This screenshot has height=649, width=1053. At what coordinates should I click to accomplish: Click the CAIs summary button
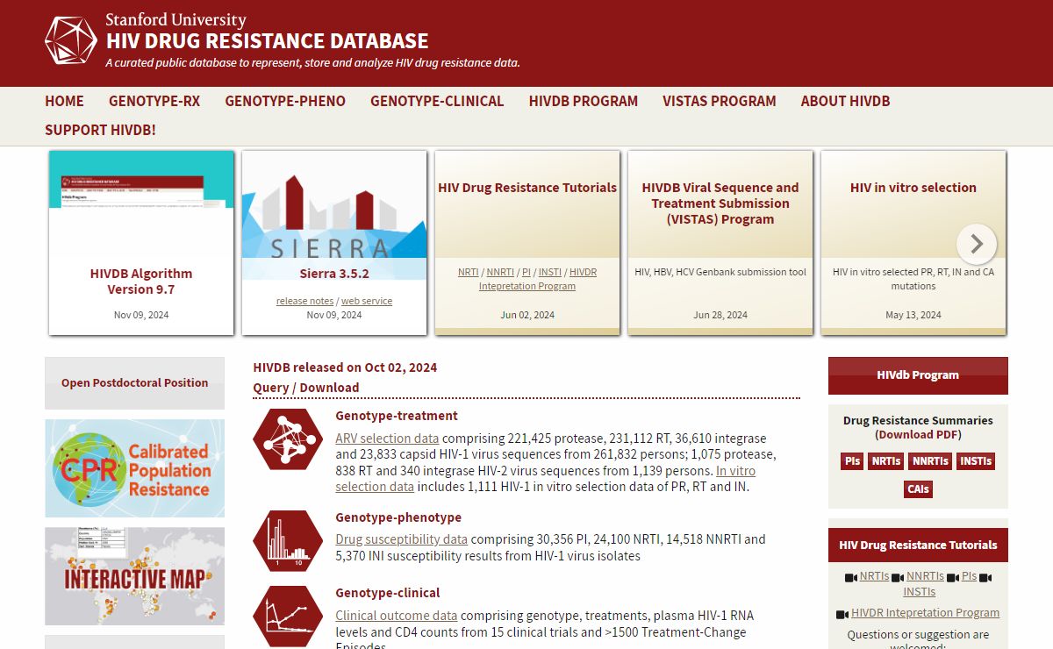click(918, 489)
